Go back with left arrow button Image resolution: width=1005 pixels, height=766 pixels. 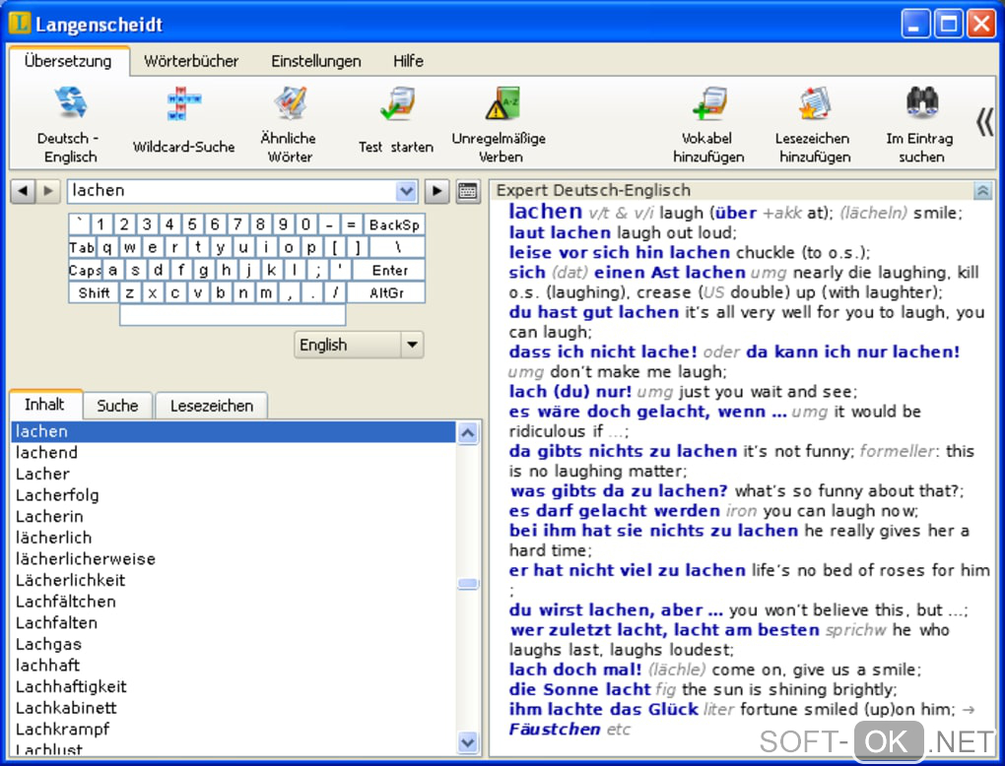point(23,191)
